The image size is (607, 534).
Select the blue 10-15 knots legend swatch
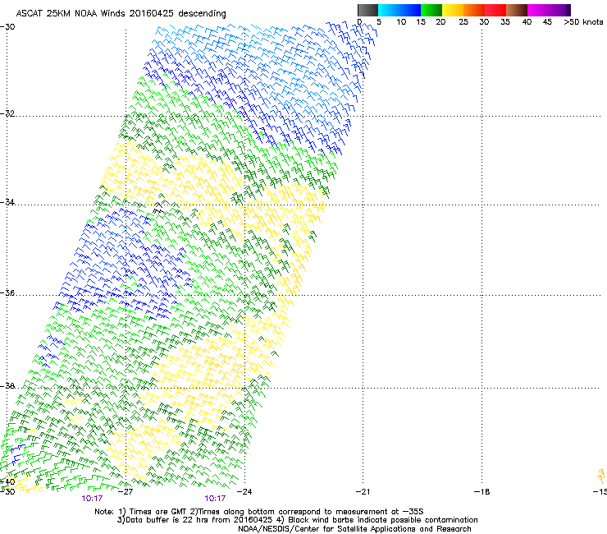point(410,10)
